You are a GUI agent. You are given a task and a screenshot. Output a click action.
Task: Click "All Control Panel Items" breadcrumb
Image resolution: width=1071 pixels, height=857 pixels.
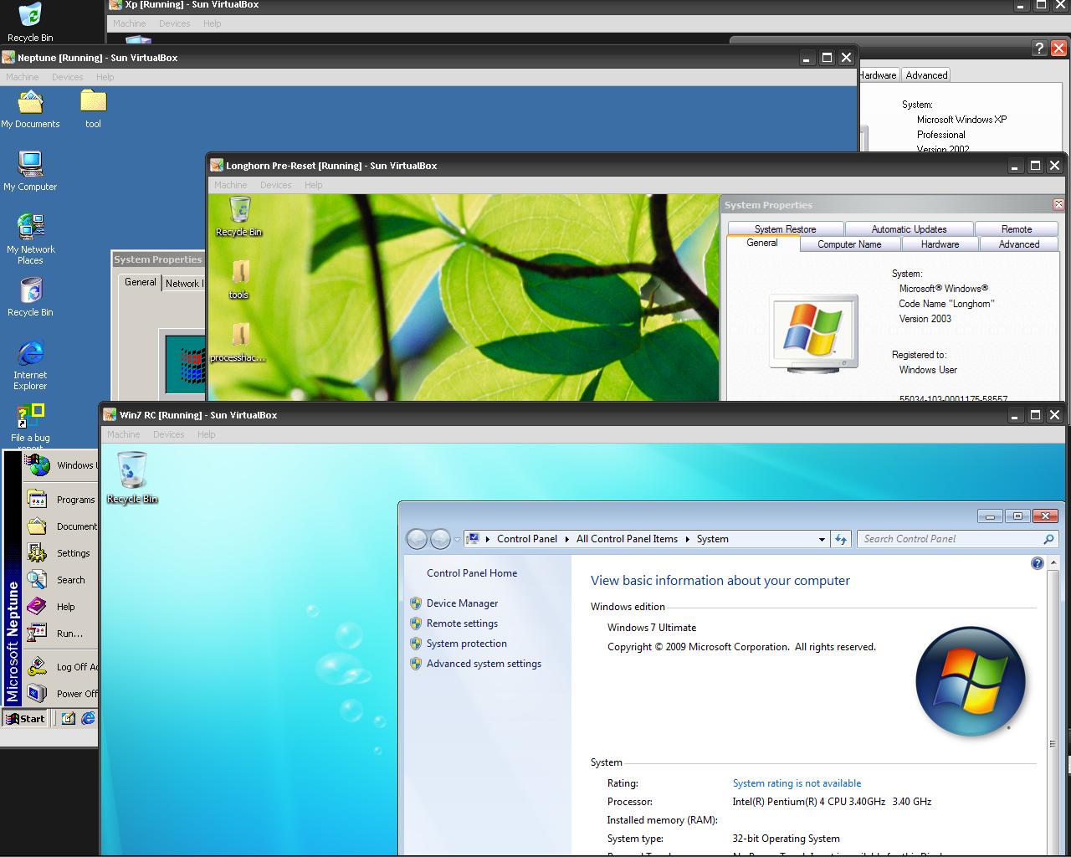coord(627,539)
